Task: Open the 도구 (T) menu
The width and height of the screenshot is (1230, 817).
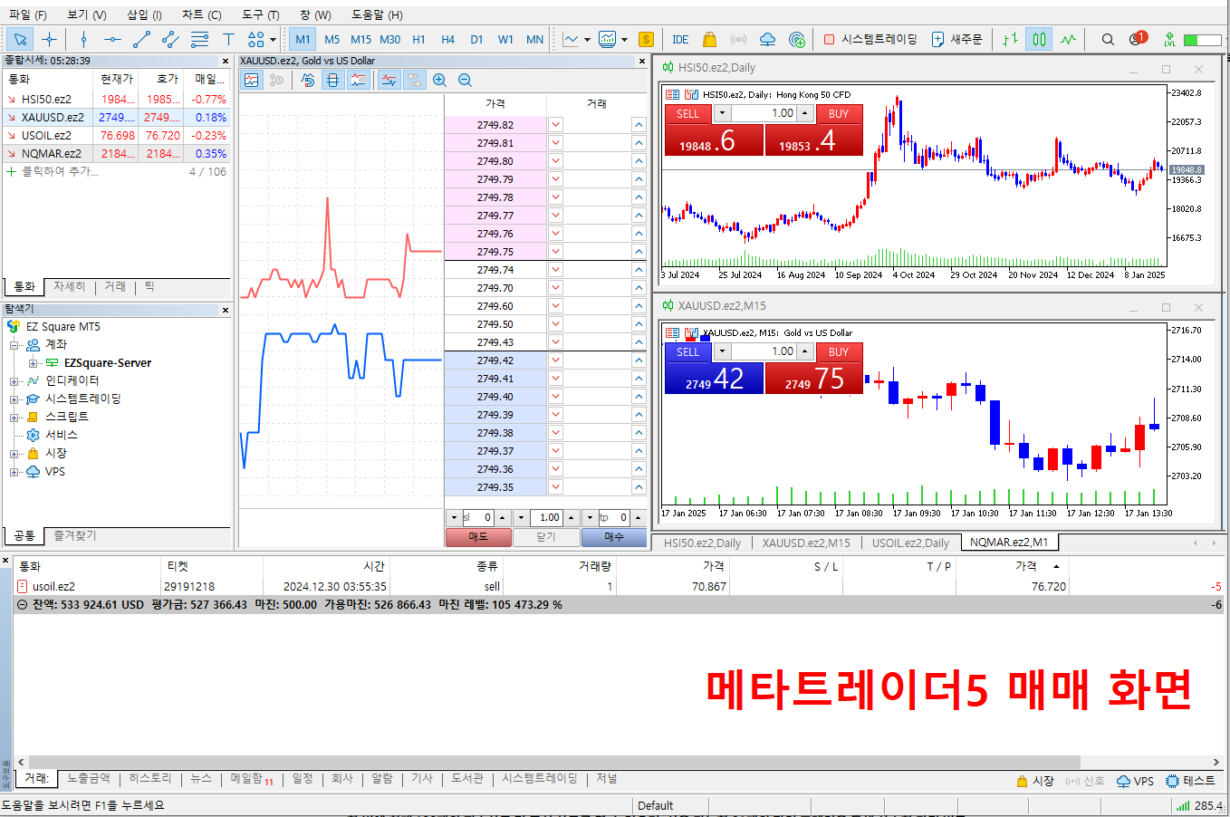Action: click(x=261, y=14)
